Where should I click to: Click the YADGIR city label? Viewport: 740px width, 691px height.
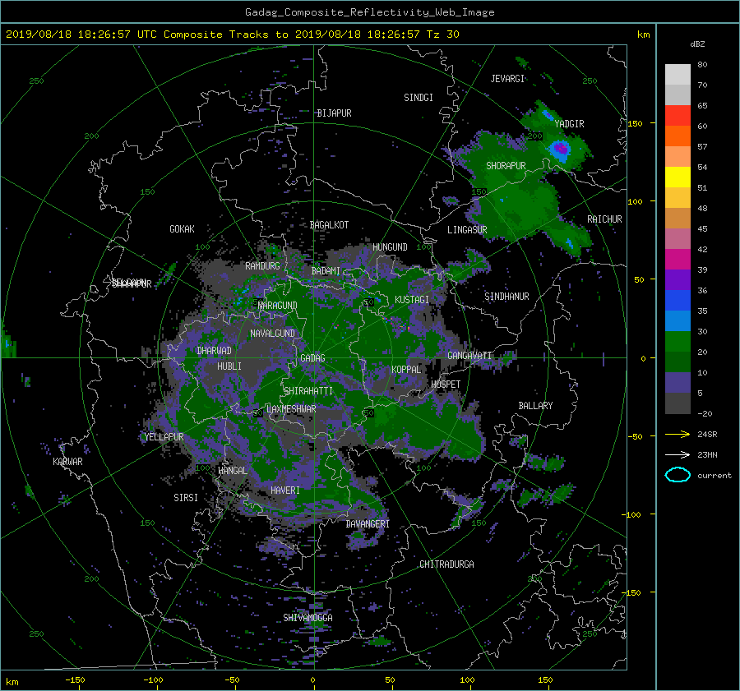tap(569, 124)
